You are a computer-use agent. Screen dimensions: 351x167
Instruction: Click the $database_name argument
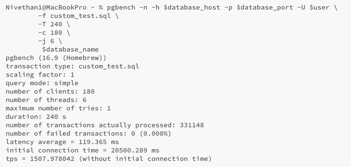70,49
